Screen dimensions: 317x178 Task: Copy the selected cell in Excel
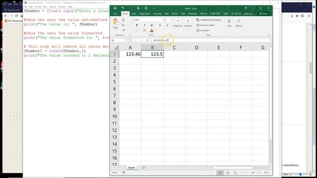coord(123,25)
